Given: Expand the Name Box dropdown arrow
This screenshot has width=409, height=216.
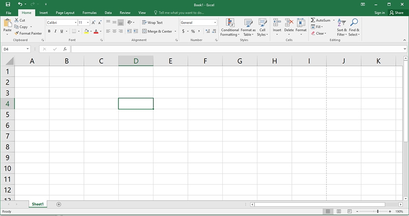Looking at the screenshot, I should (28, 49).
